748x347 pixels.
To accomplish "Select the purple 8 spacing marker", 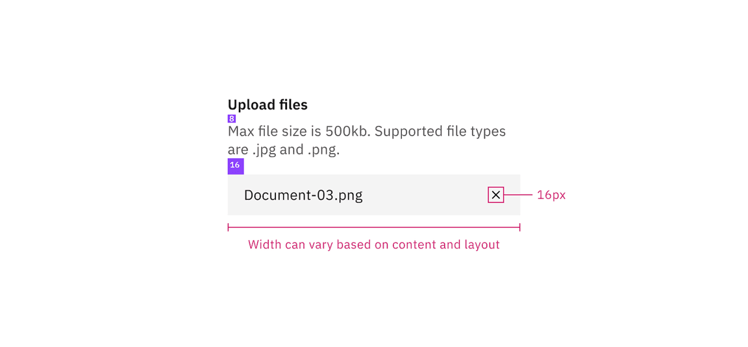I will pyautogui.click(x=232, y=119).
